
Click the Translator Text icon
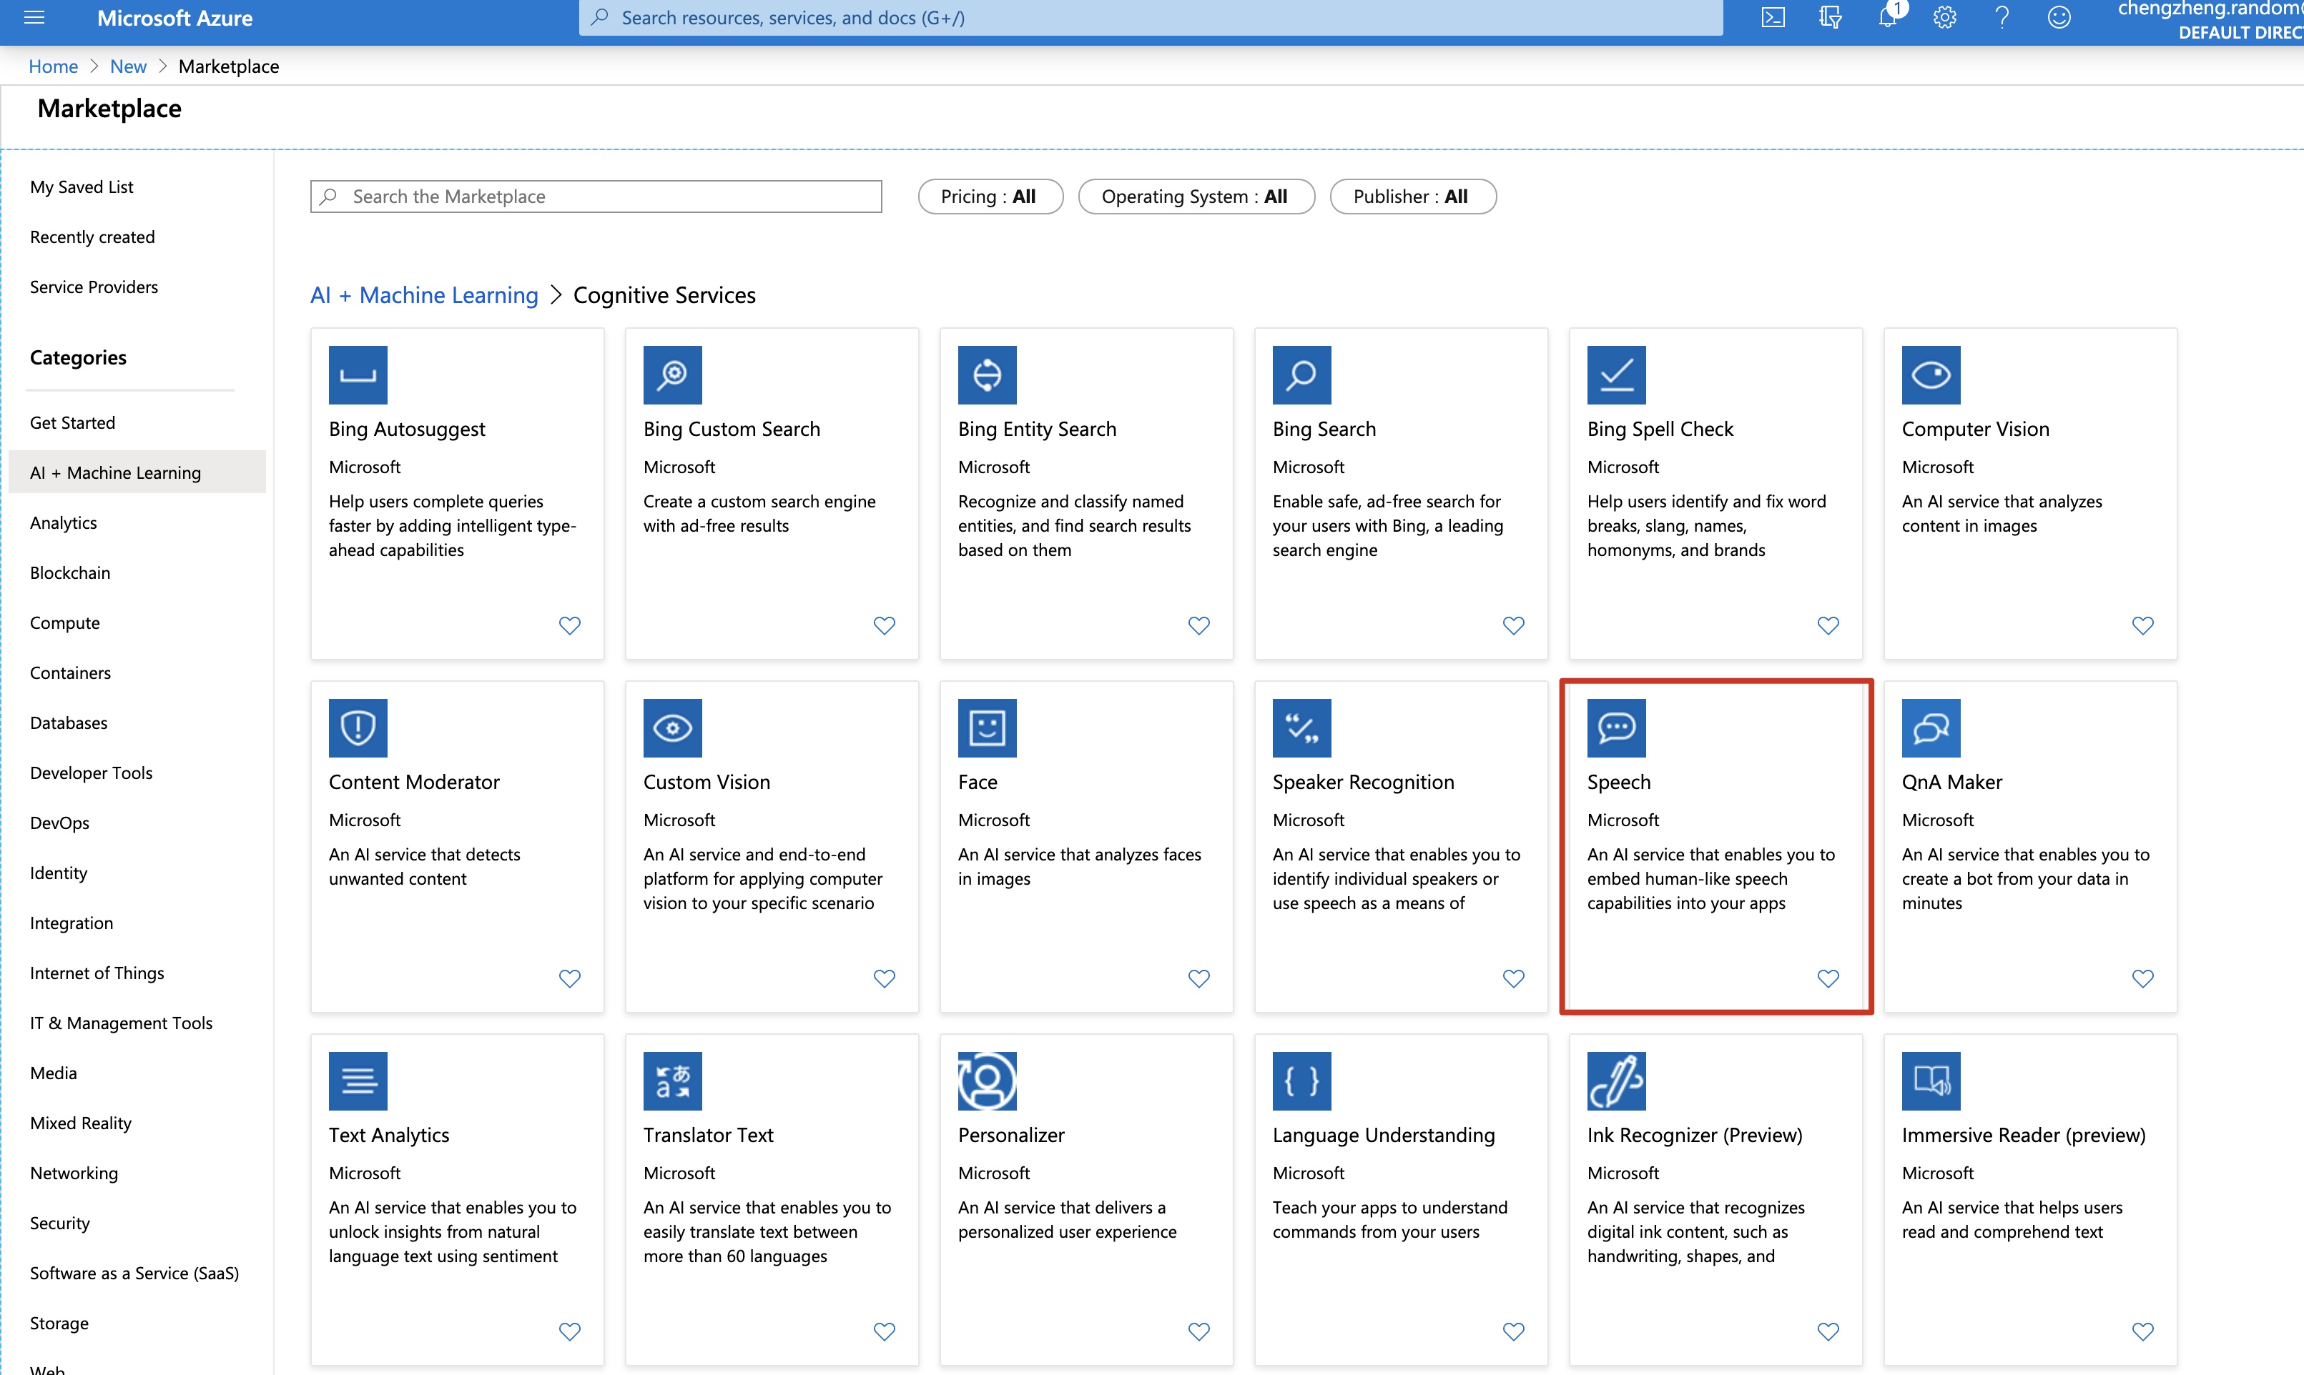click(672, 1081)
